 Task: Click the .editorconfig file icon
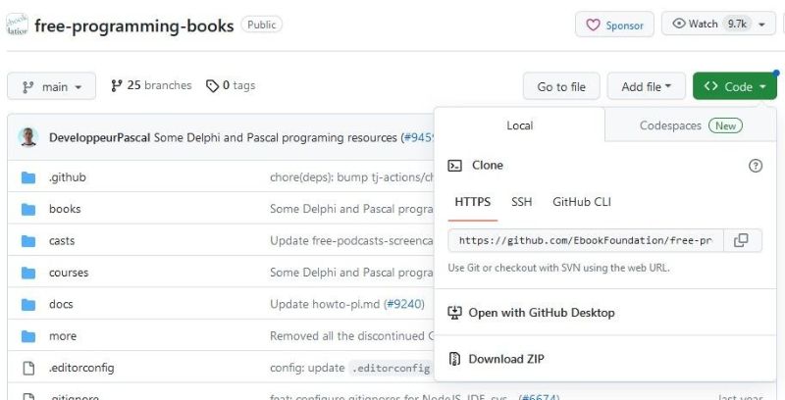point(28,368)
